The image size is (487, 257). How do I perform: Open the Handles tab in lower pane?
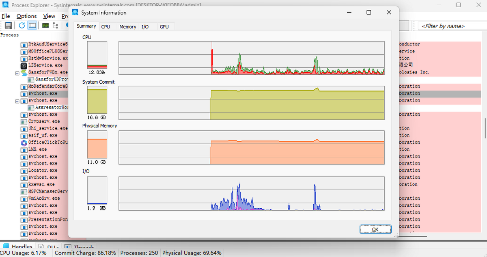point(18,246)
